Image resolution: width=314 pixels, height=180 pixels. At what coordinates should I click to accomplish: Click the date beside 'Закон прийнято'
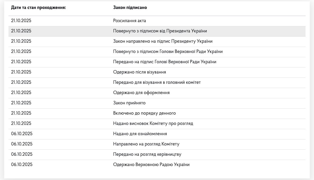[21, 103]
